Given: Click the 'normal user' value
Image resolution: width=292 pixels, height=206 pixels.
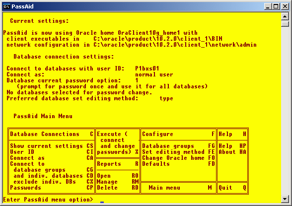Looking at the screenshot, I should click(x=154, y=74).
